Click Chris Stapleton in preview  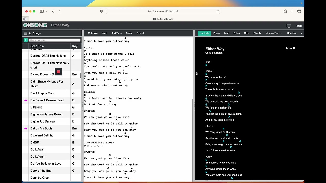tap(214, 53)
